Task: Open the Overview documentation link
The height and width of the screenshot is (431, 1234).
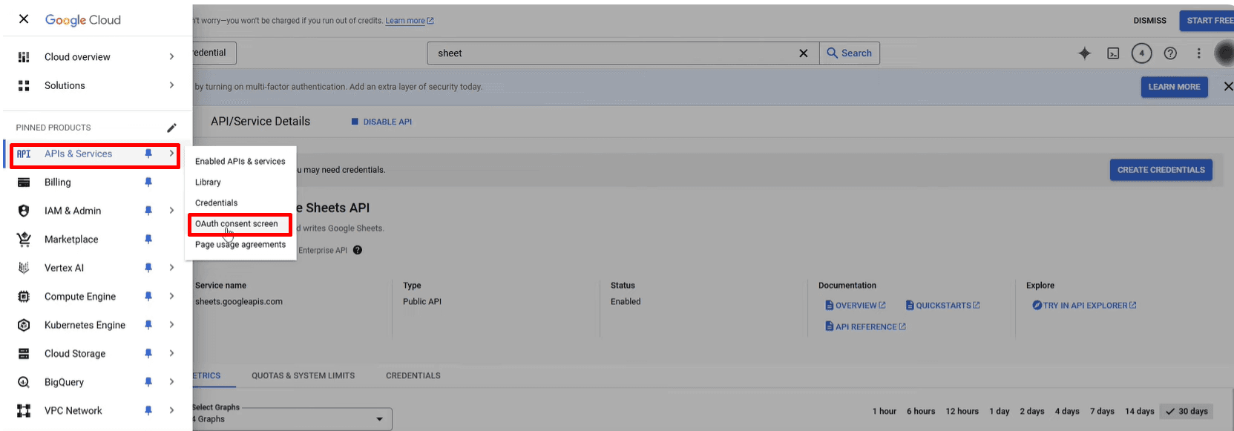Action: click(x=856, y=306)
